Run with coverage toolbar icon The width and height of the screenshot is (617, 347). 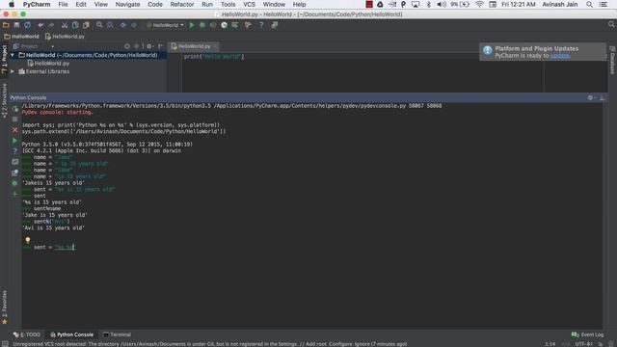[x=213, y=25]
